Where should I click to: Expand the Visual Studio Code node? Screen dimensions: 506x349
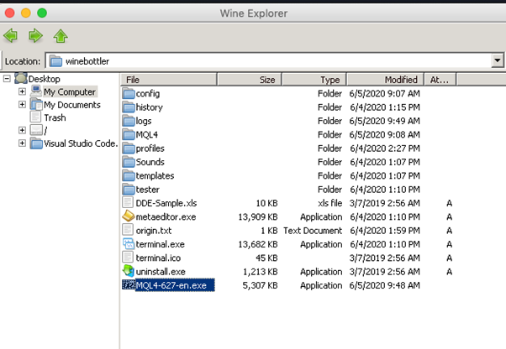pos(22,143)
